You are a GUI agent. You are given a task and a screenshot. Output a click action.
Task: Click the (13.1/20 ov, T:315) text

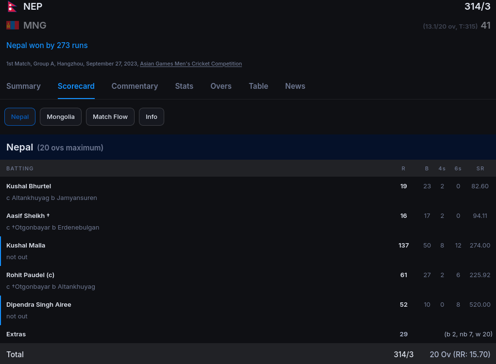tap(450, 26)
